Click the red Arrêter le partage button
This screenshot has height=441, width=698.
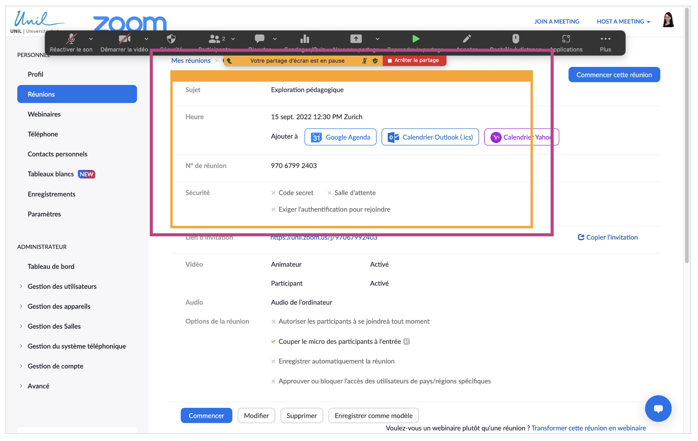[414, 61]
